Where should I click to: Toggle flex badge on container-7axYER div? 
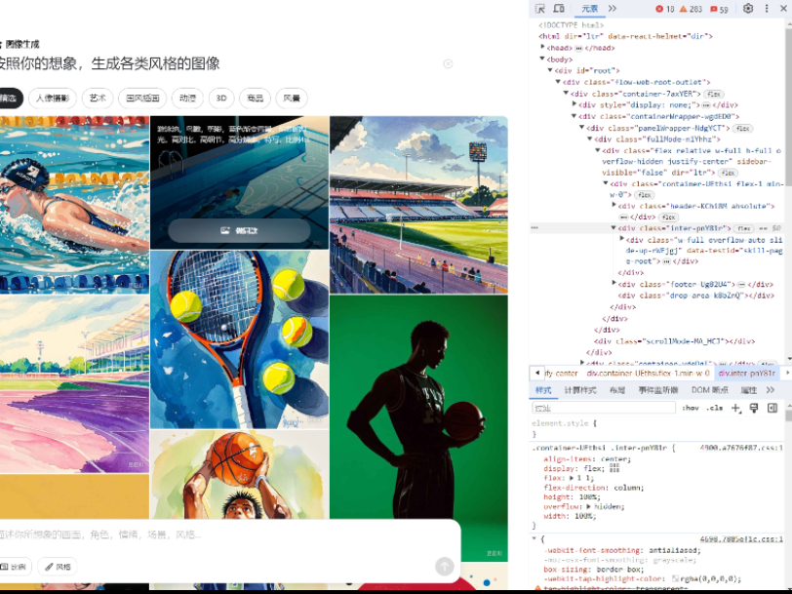pos(714,94)
